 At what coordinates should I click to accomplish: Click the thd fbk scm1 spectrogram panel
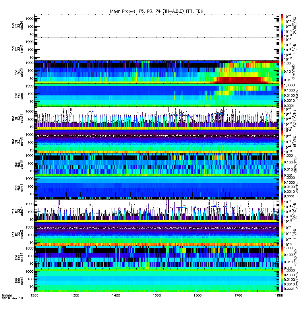(x=157, y=188)
